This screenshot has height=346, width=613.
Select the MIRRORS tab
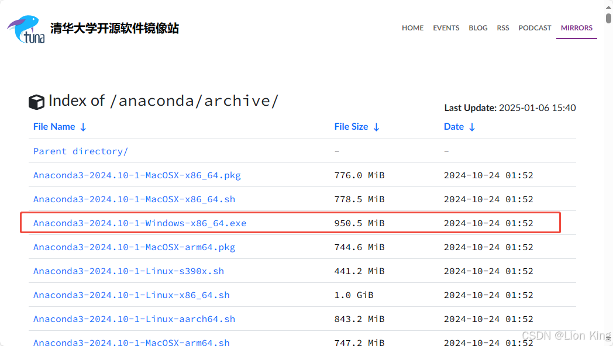pyautogui.click(x=577, y=27)
